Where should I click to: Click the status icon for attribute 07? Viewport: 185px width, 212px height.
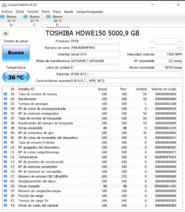coord(5,118)
